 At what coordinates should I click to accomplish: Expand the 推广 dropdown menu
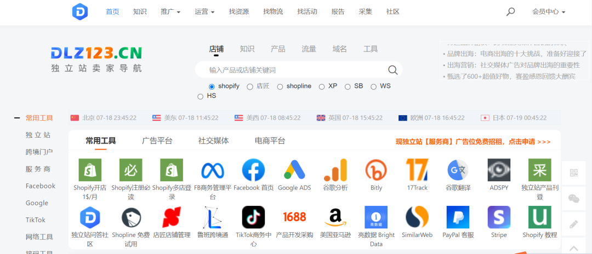pyautogui.click(x=170, y=11)
